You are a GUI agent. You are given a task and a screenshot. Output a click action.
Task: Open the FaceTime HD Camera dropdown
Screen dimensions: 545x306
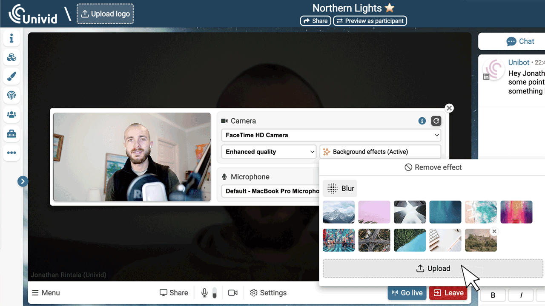coord(331,135)
